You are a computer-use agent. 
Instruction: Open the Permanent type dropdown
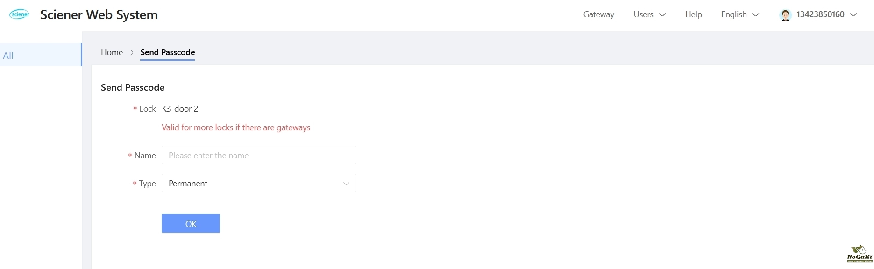tap(258, 184)
